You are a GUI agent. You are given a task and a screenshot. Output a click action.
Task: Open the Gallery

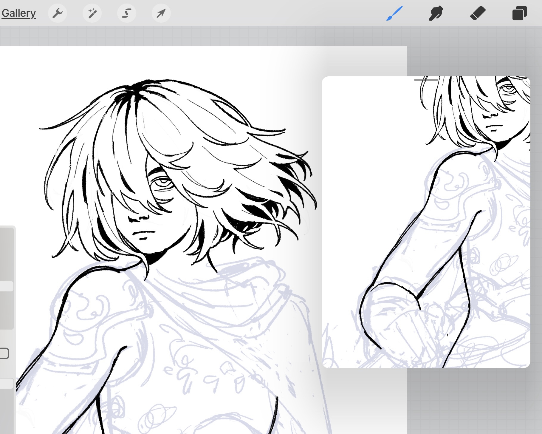pyautogui.click(x=18, y=13)
